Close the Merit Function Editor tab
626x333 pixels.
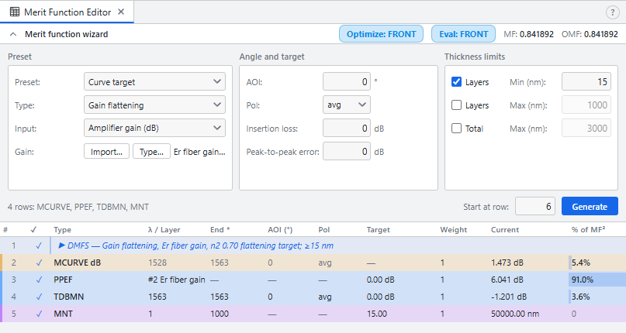[x=121, y=12]
